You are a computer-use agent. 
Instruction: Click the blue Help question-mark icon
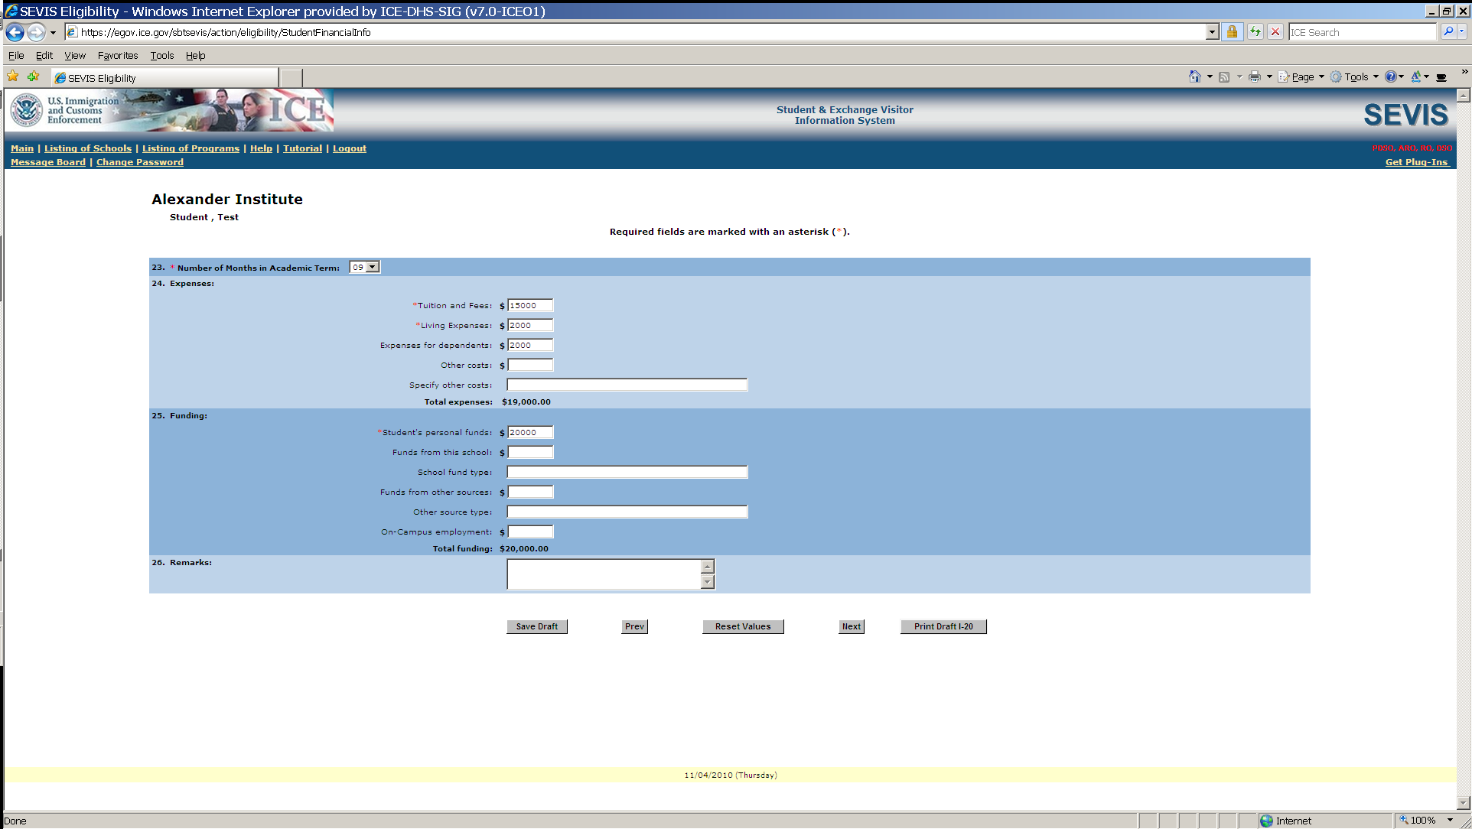tap(1390, 76)
